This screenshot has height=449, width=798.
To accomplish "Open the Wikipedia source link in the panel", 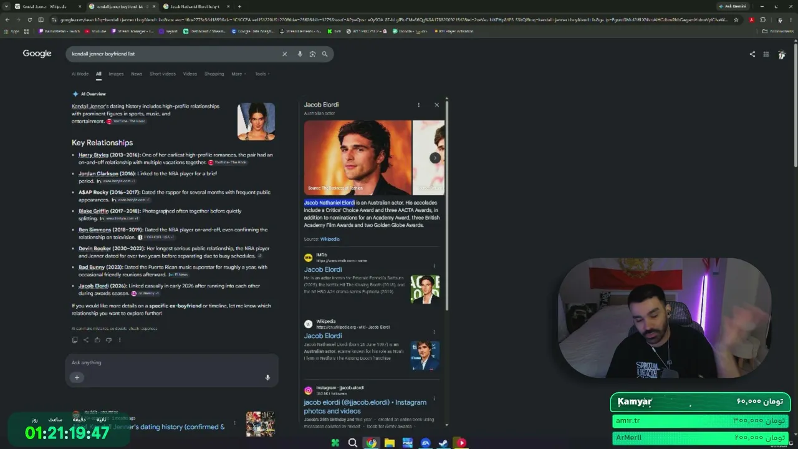I will tap(330, 239).
